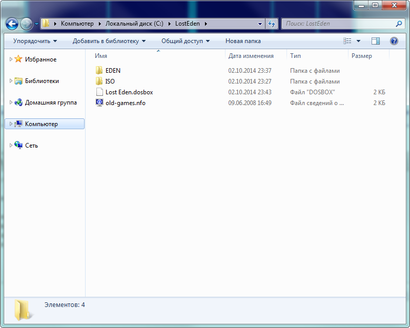Expand the Избранное tree node
410x328 pixels.
click(x=11, y=59)
